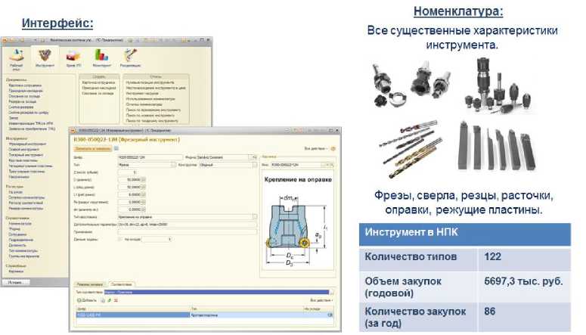Open Токарный инструмент link in left navigation

coord(26,155)
